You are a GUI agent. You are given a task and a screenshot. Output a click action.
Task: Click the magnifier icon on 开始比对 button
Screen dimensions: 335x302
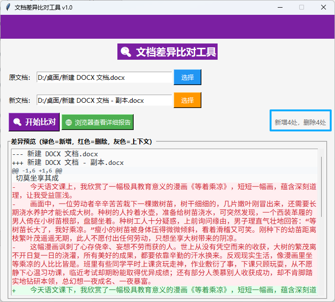coord(17,122)
